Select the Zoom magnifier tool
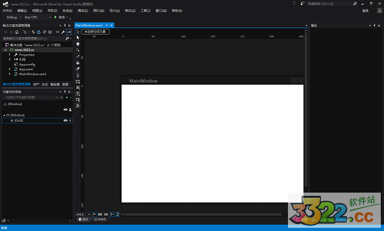The image size is (384, 231). (78, 50)
